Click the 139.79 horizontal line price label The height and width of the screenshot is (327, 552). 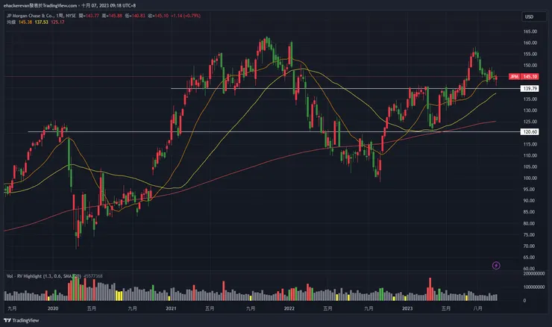click(x=530, y=88)
